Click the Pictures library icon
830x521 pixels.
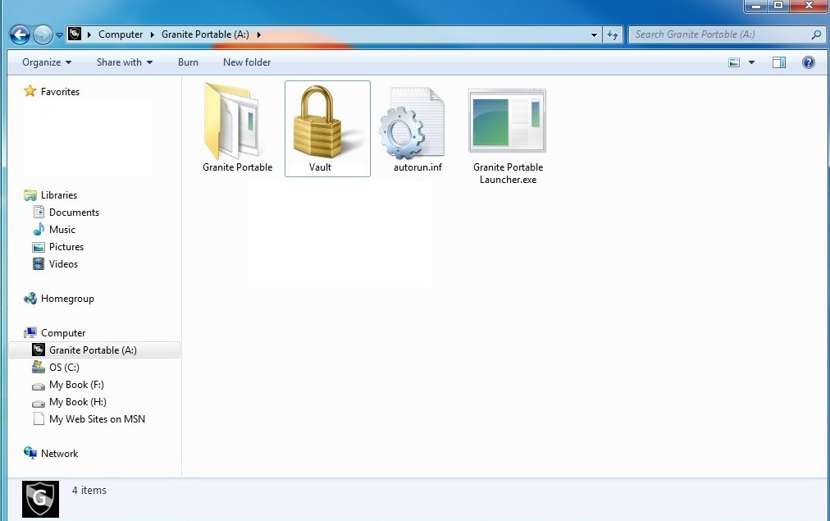click(x=39, y=247)
